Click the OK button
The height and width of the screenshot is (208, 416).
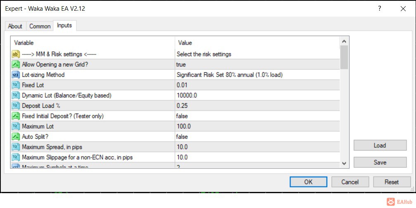point(308,182)
